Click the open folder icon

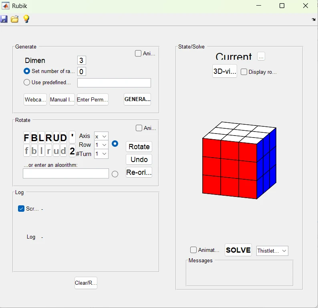coord(15,19)
